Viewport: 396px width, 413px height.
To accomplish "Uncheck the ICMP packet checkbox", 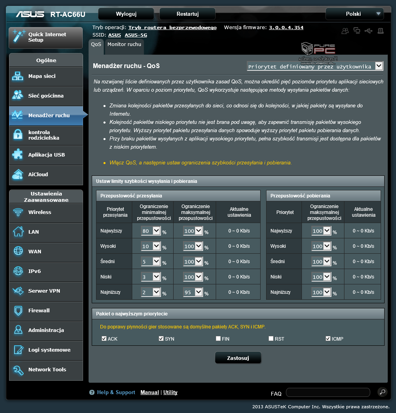I will [x=328, y=338].
